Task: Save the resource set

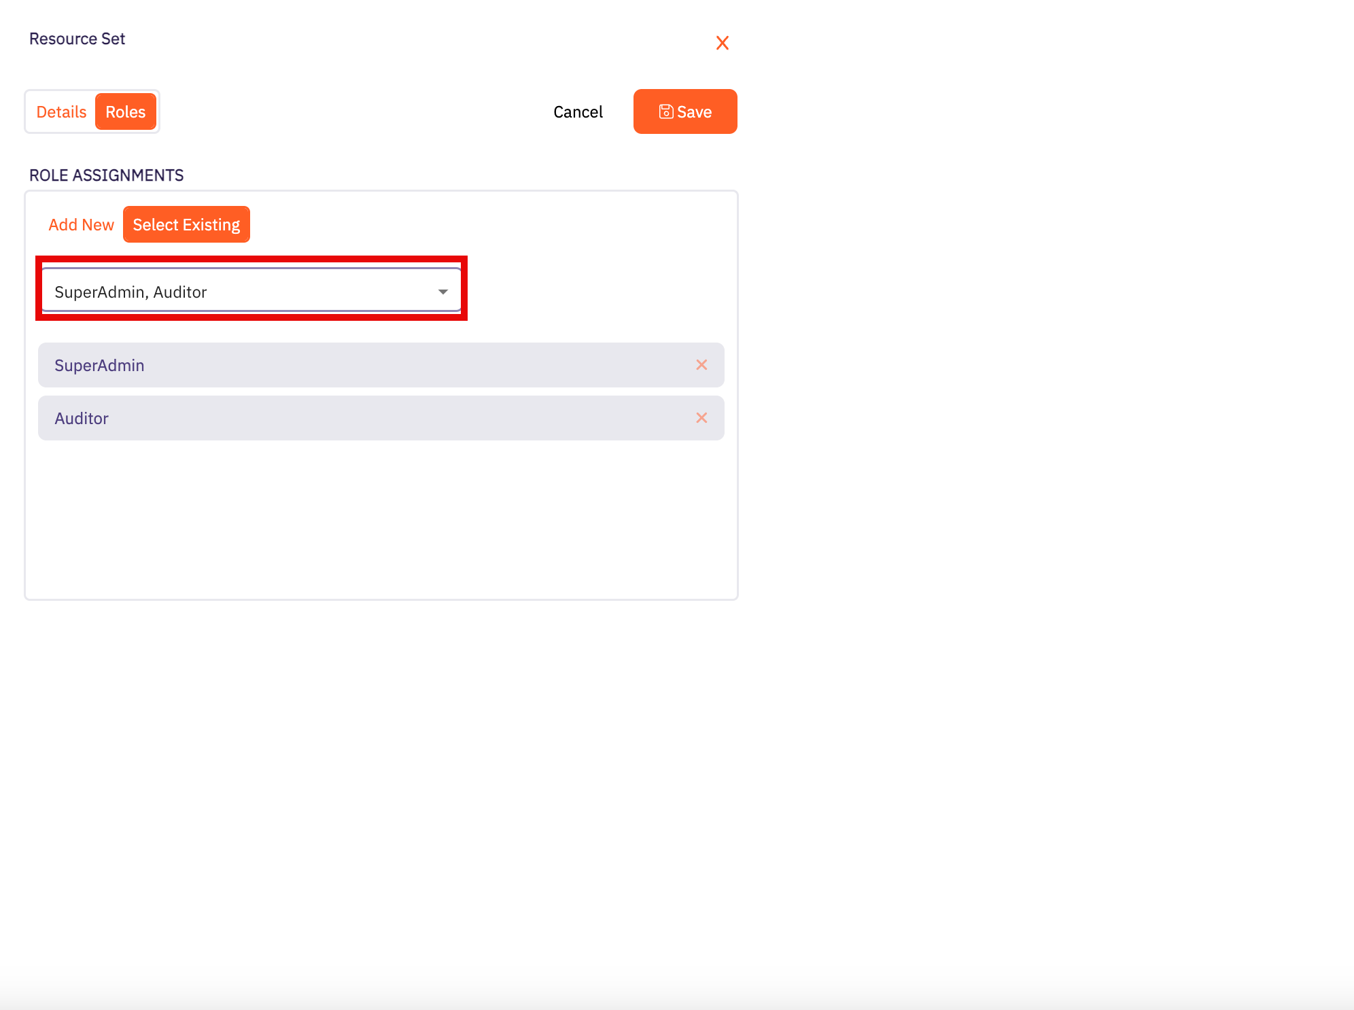Action: [685, 111]
